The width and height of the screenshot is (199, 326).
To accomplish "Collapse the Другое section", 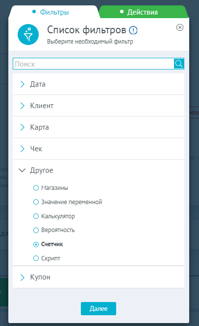I will coord(99,170).
